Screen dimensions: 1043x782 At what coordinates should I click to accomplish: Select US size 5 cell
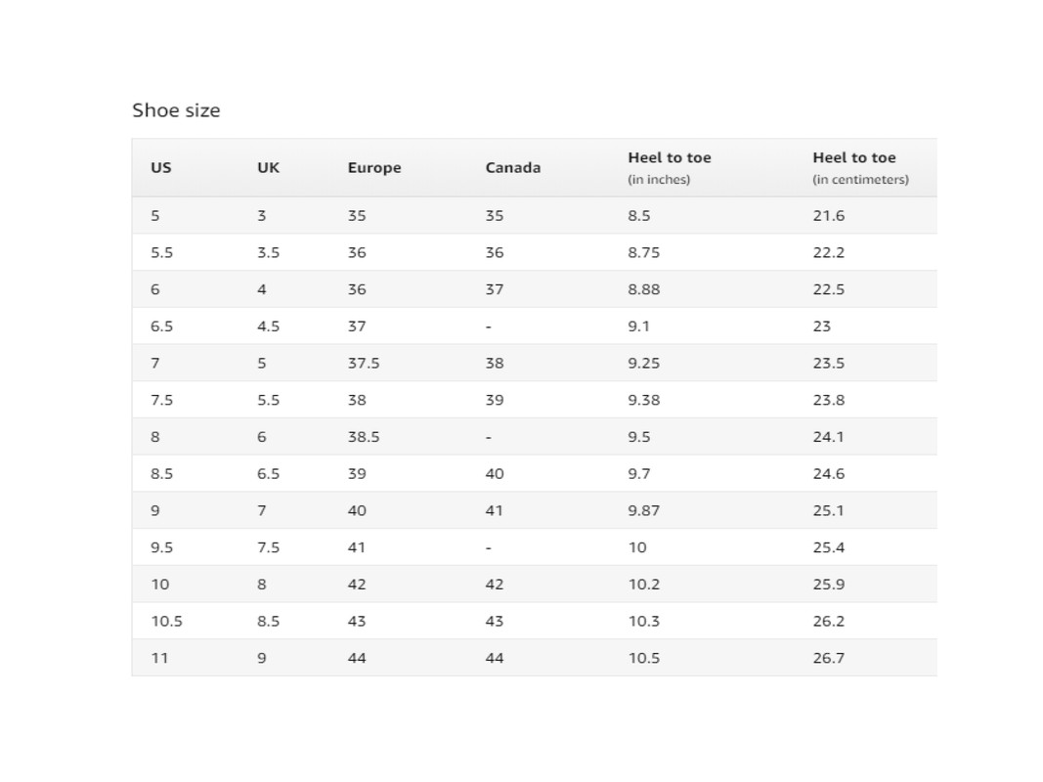pyautogui.click(x=155, y=215)
